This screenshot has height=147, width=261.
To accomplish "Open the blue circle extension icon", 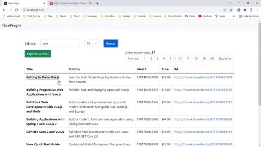I will [x=239, y=10].
